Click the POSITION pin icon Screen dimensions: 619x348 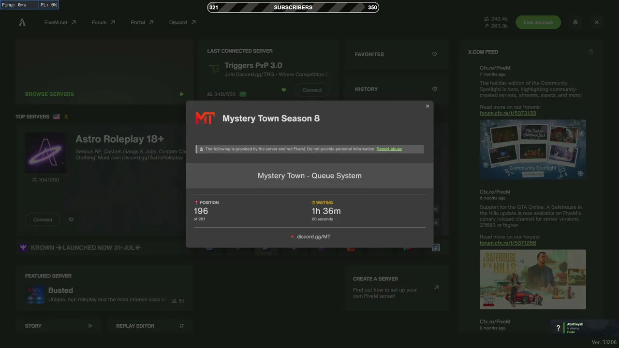(196, 203)
